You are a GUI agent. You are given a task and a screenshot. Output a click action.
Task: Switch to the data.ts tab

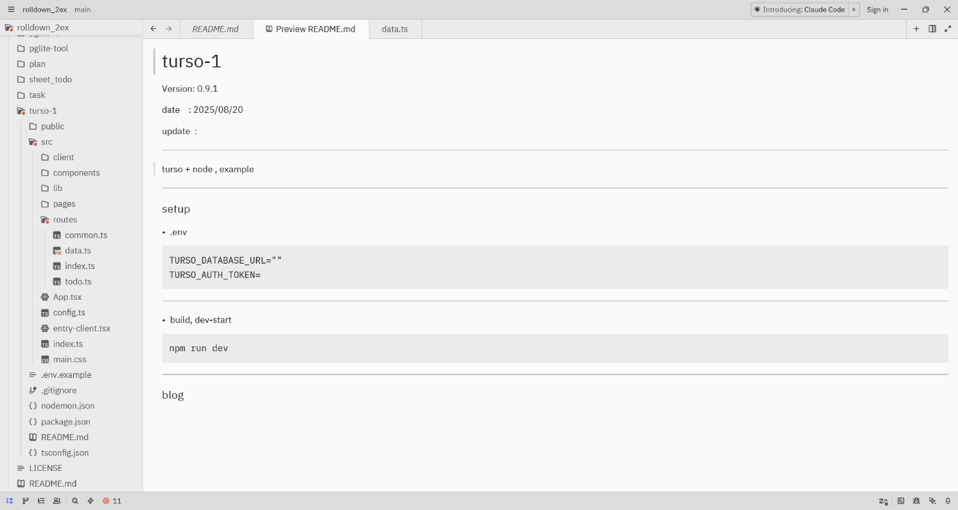pyautogui.click(x=395, y=29)
